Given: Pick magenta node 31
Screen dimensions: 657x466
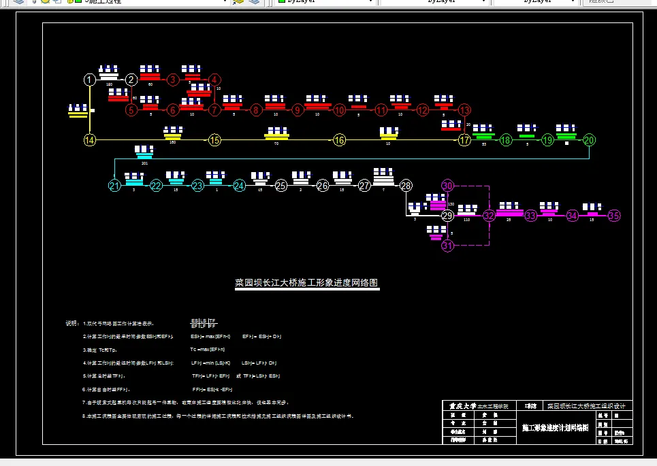Looking at the screenshot, I should coord(447,246).
